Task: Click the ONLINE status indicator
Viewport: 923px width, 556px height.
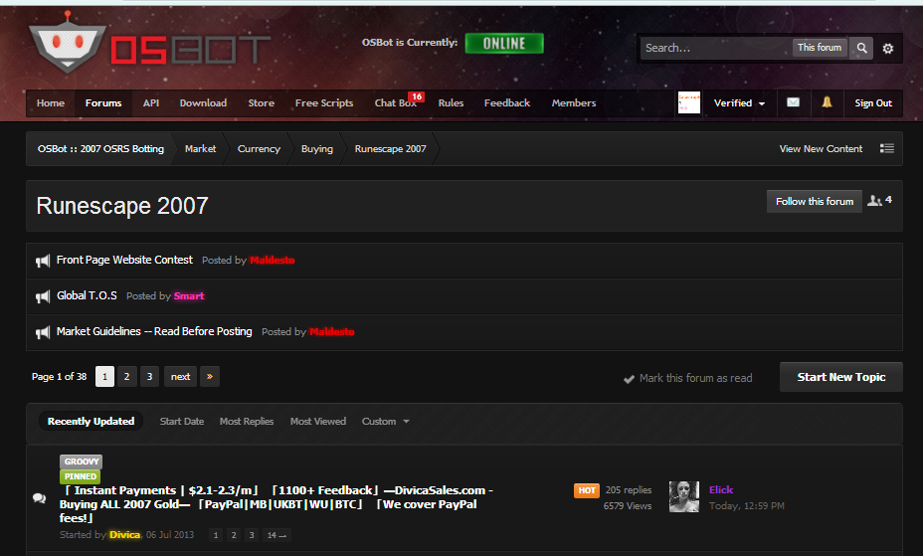Action: tap(504, 43)
